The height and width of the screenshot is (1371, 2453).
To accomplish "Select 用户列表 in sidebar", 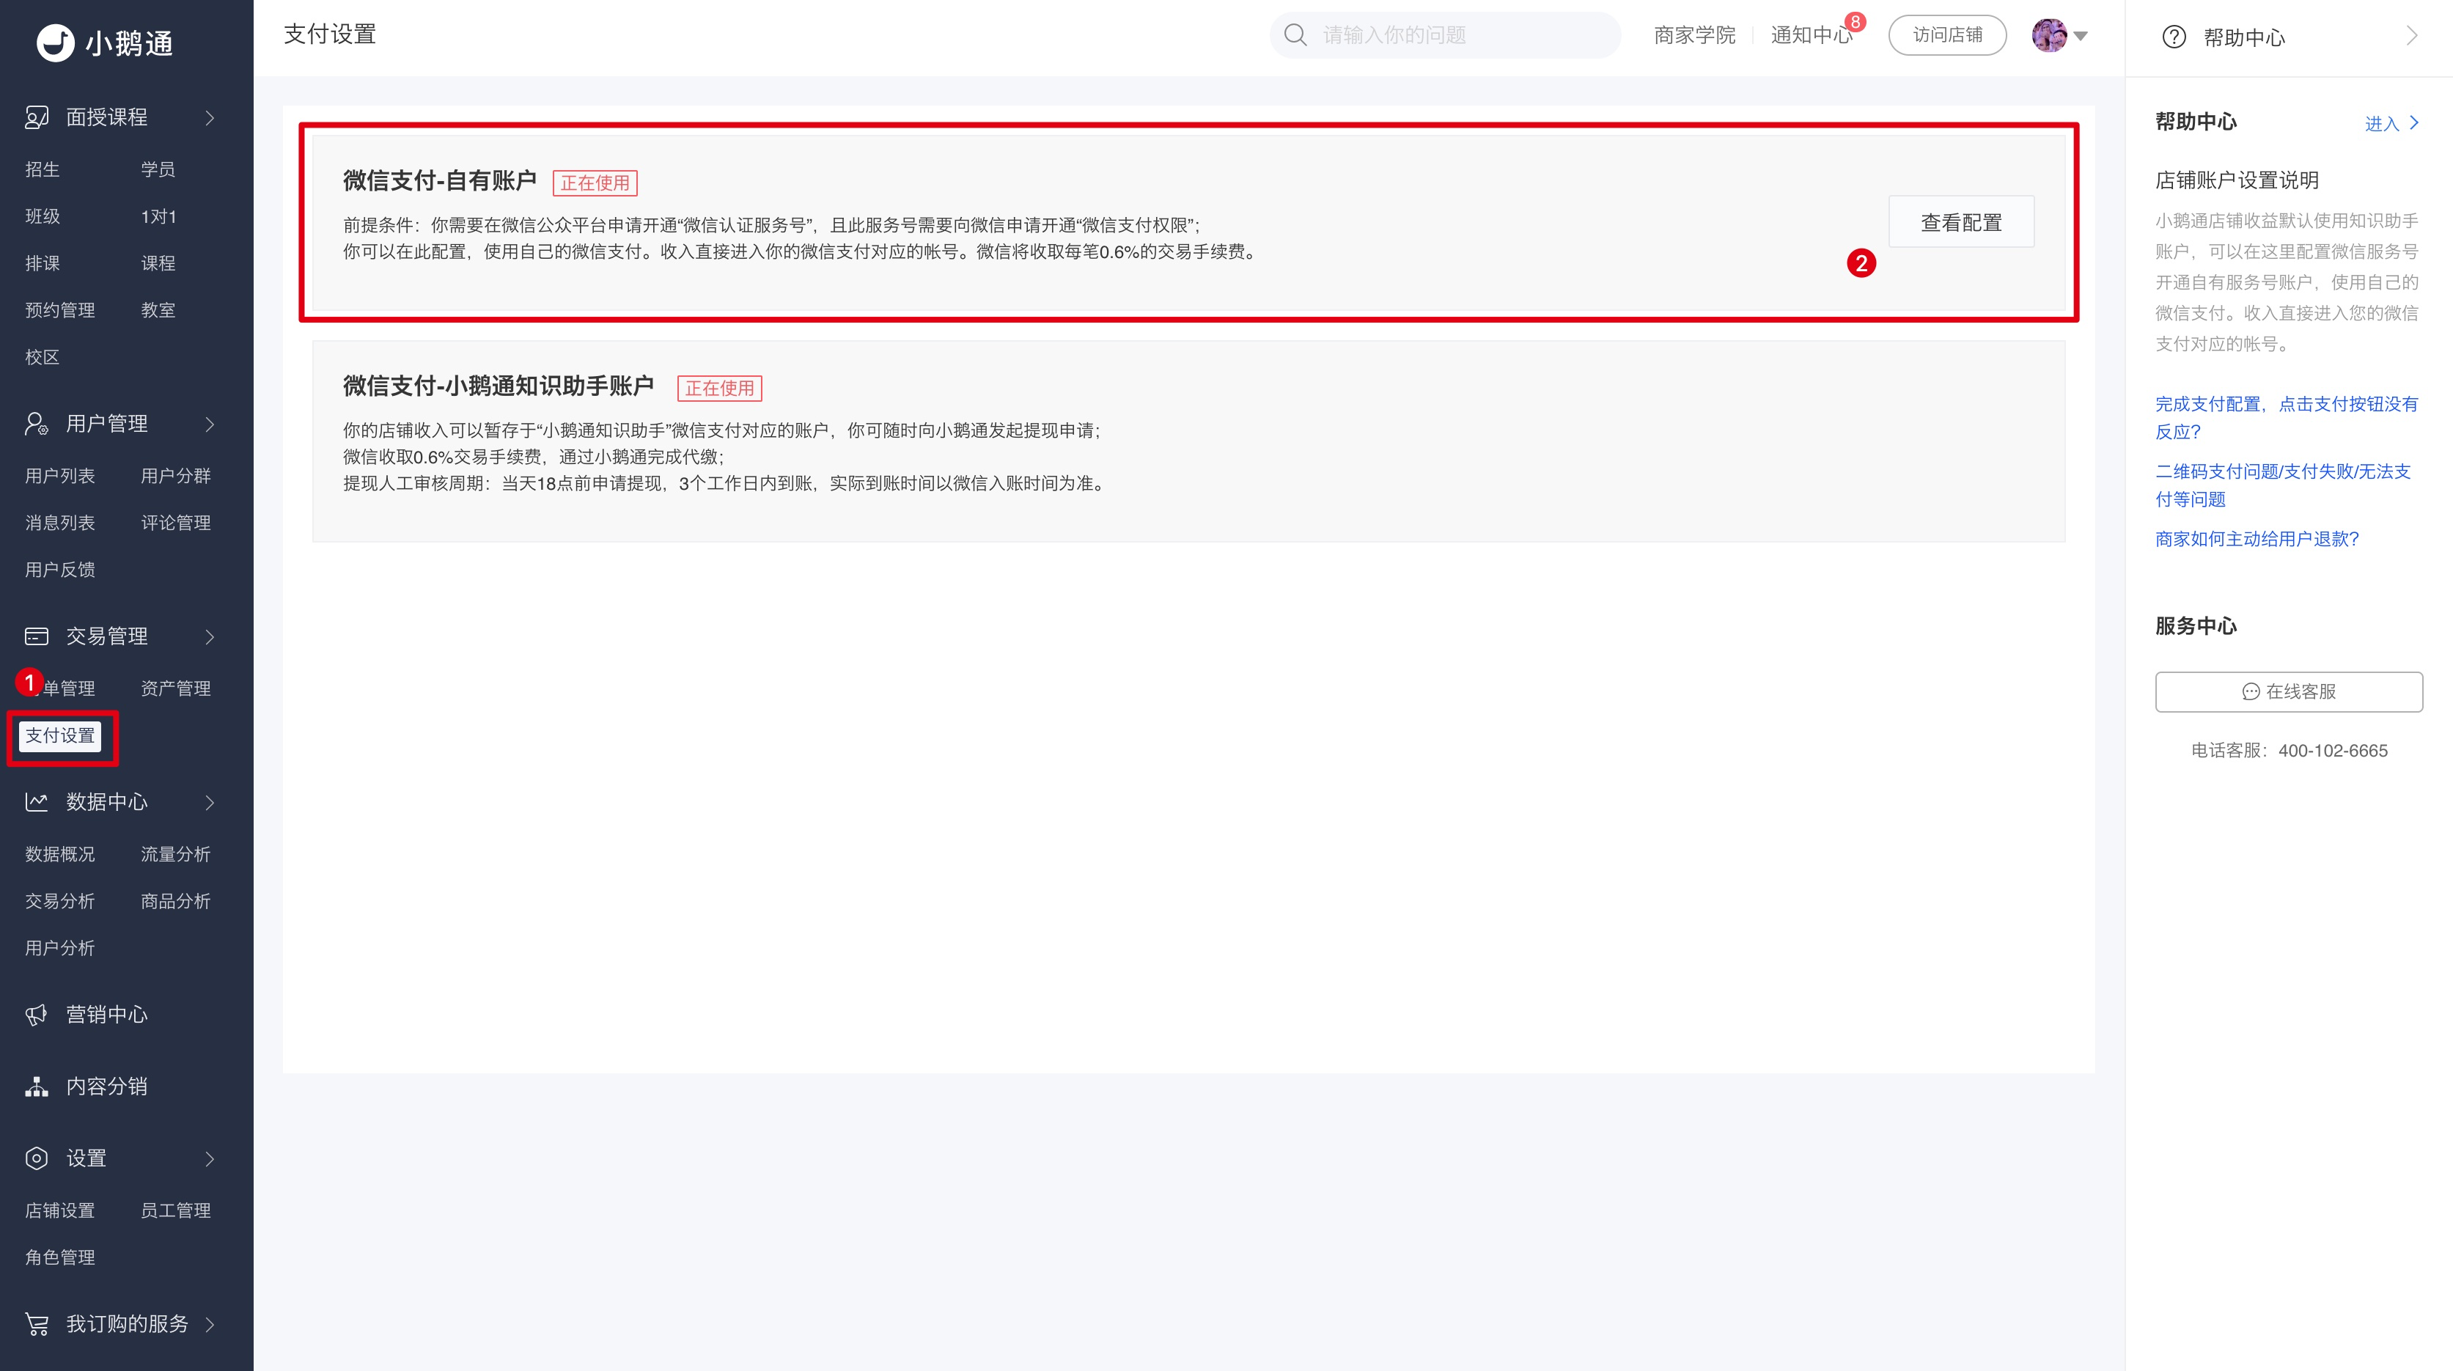I will 60,476.
